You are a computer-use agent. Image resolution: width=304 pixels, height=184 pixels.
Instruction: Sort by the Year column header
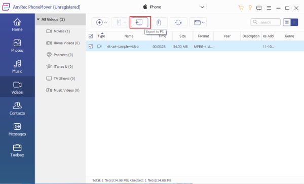pyautogui.click(x=227, y=36)
